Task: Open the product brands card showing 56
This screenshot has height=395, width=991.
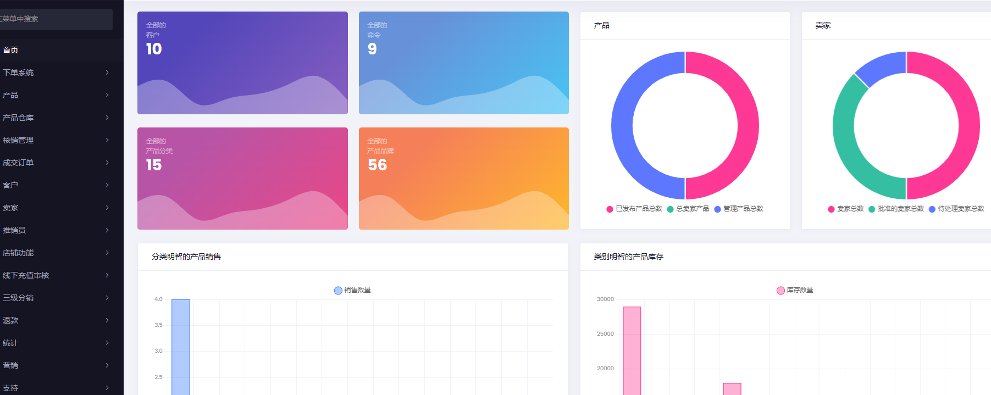Action: click(463, 178)
